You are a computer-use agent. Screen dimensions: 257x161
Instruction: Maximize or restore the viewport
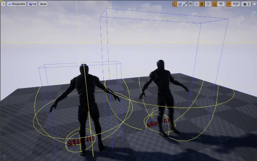click(254, 4)
